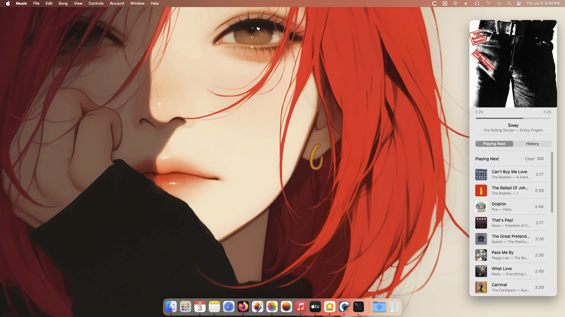565x317 pixels.
Task: Click the Sticky Fingers album artwork
Action: [x=513, y=64]
